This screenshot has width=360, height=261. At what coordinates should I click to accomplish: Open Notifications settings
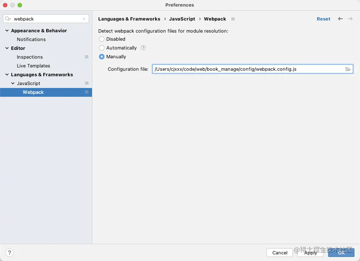(x=31, y=40)
